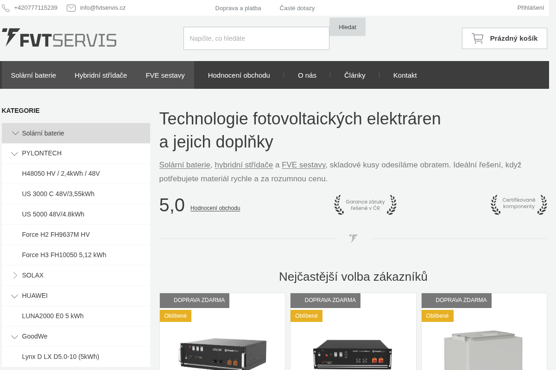This screenshot has height=370, width=556.
Task: Open the first product battery image
Action: click(x=222, y=353)
